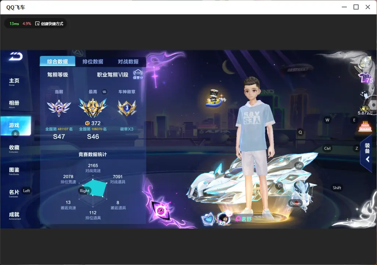The width and height of the screenshot is (377, 265).
Task: Click the orange coin icon beside 372
Action: point(87,123)
